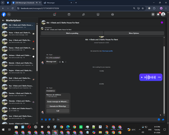
Task: Open Damian conversation in the list
Action: point(18,94)
